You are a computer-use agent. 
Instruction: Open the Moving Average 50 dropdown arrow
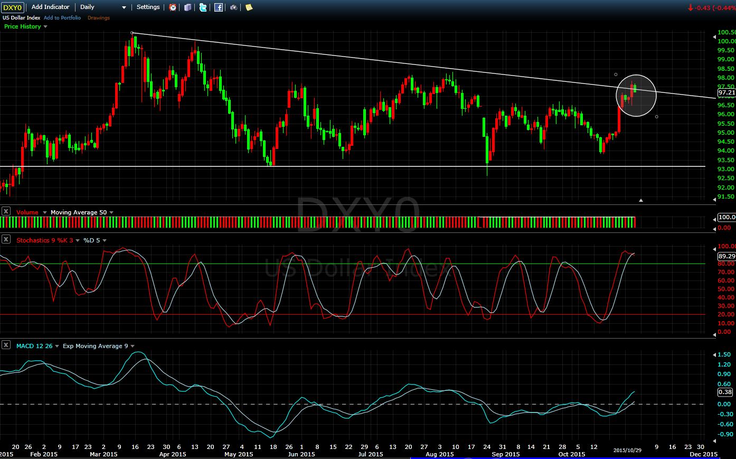click(111, 212)
